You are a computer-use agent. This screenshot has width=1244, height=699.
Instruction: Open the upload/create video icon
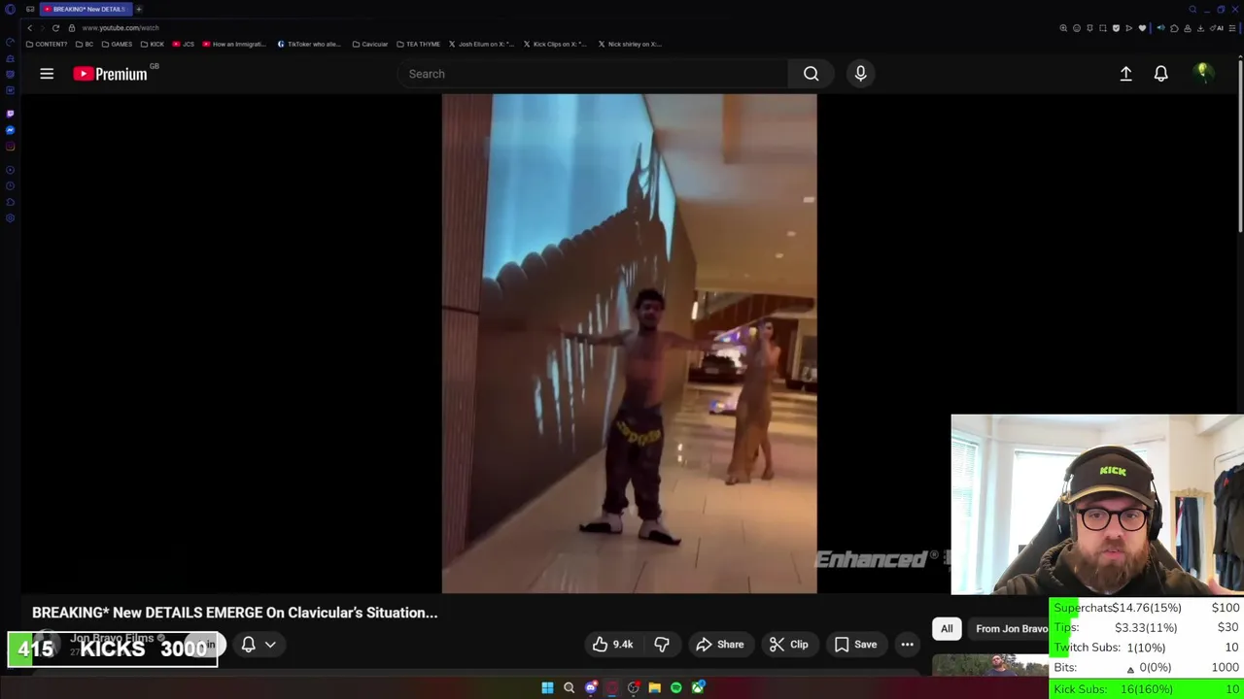[x=1125, y=74]
